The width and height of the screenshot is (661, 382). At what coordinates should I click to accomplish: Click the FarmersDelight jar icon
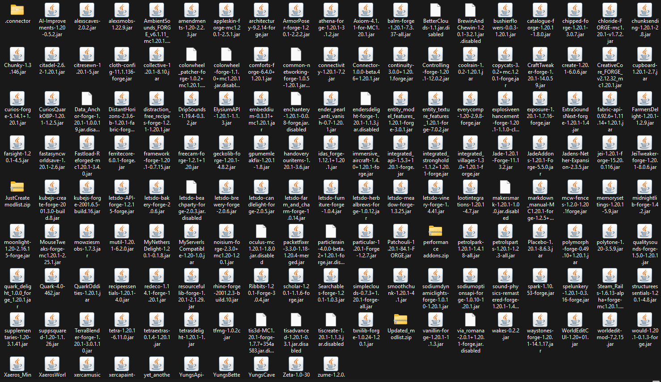644,98
